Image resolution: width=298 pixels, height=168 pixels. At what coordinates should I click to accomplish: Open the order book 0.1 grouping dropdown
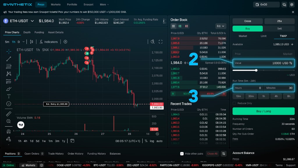(221, 26)
